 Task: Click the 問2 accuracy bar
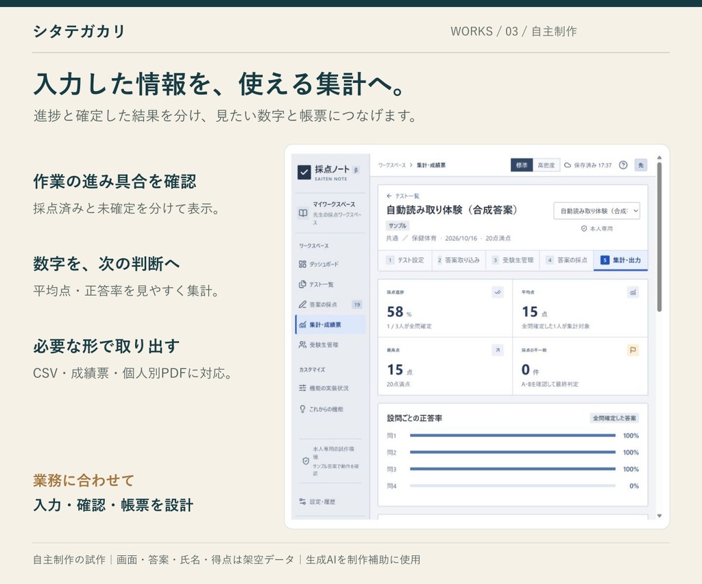513,453
